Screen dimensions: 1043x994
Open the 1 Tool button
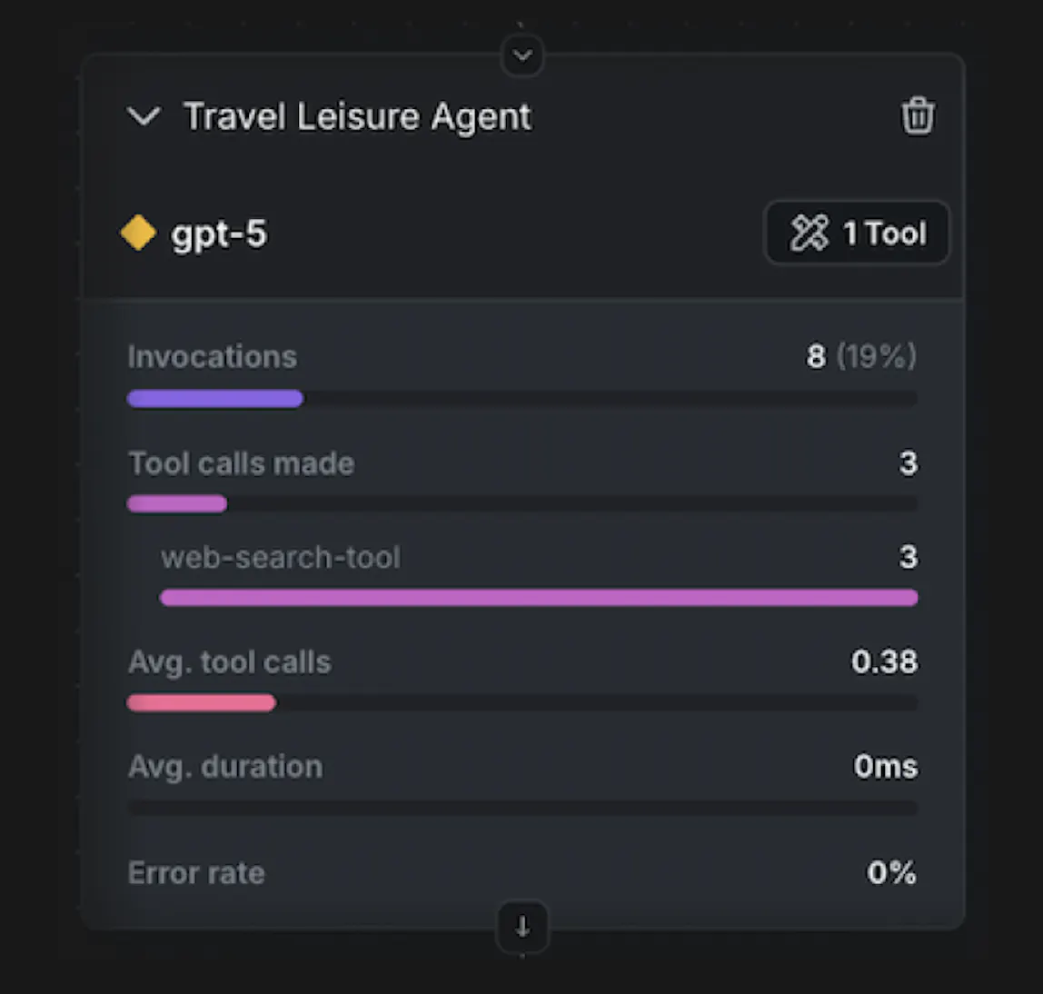pos(857,234)
